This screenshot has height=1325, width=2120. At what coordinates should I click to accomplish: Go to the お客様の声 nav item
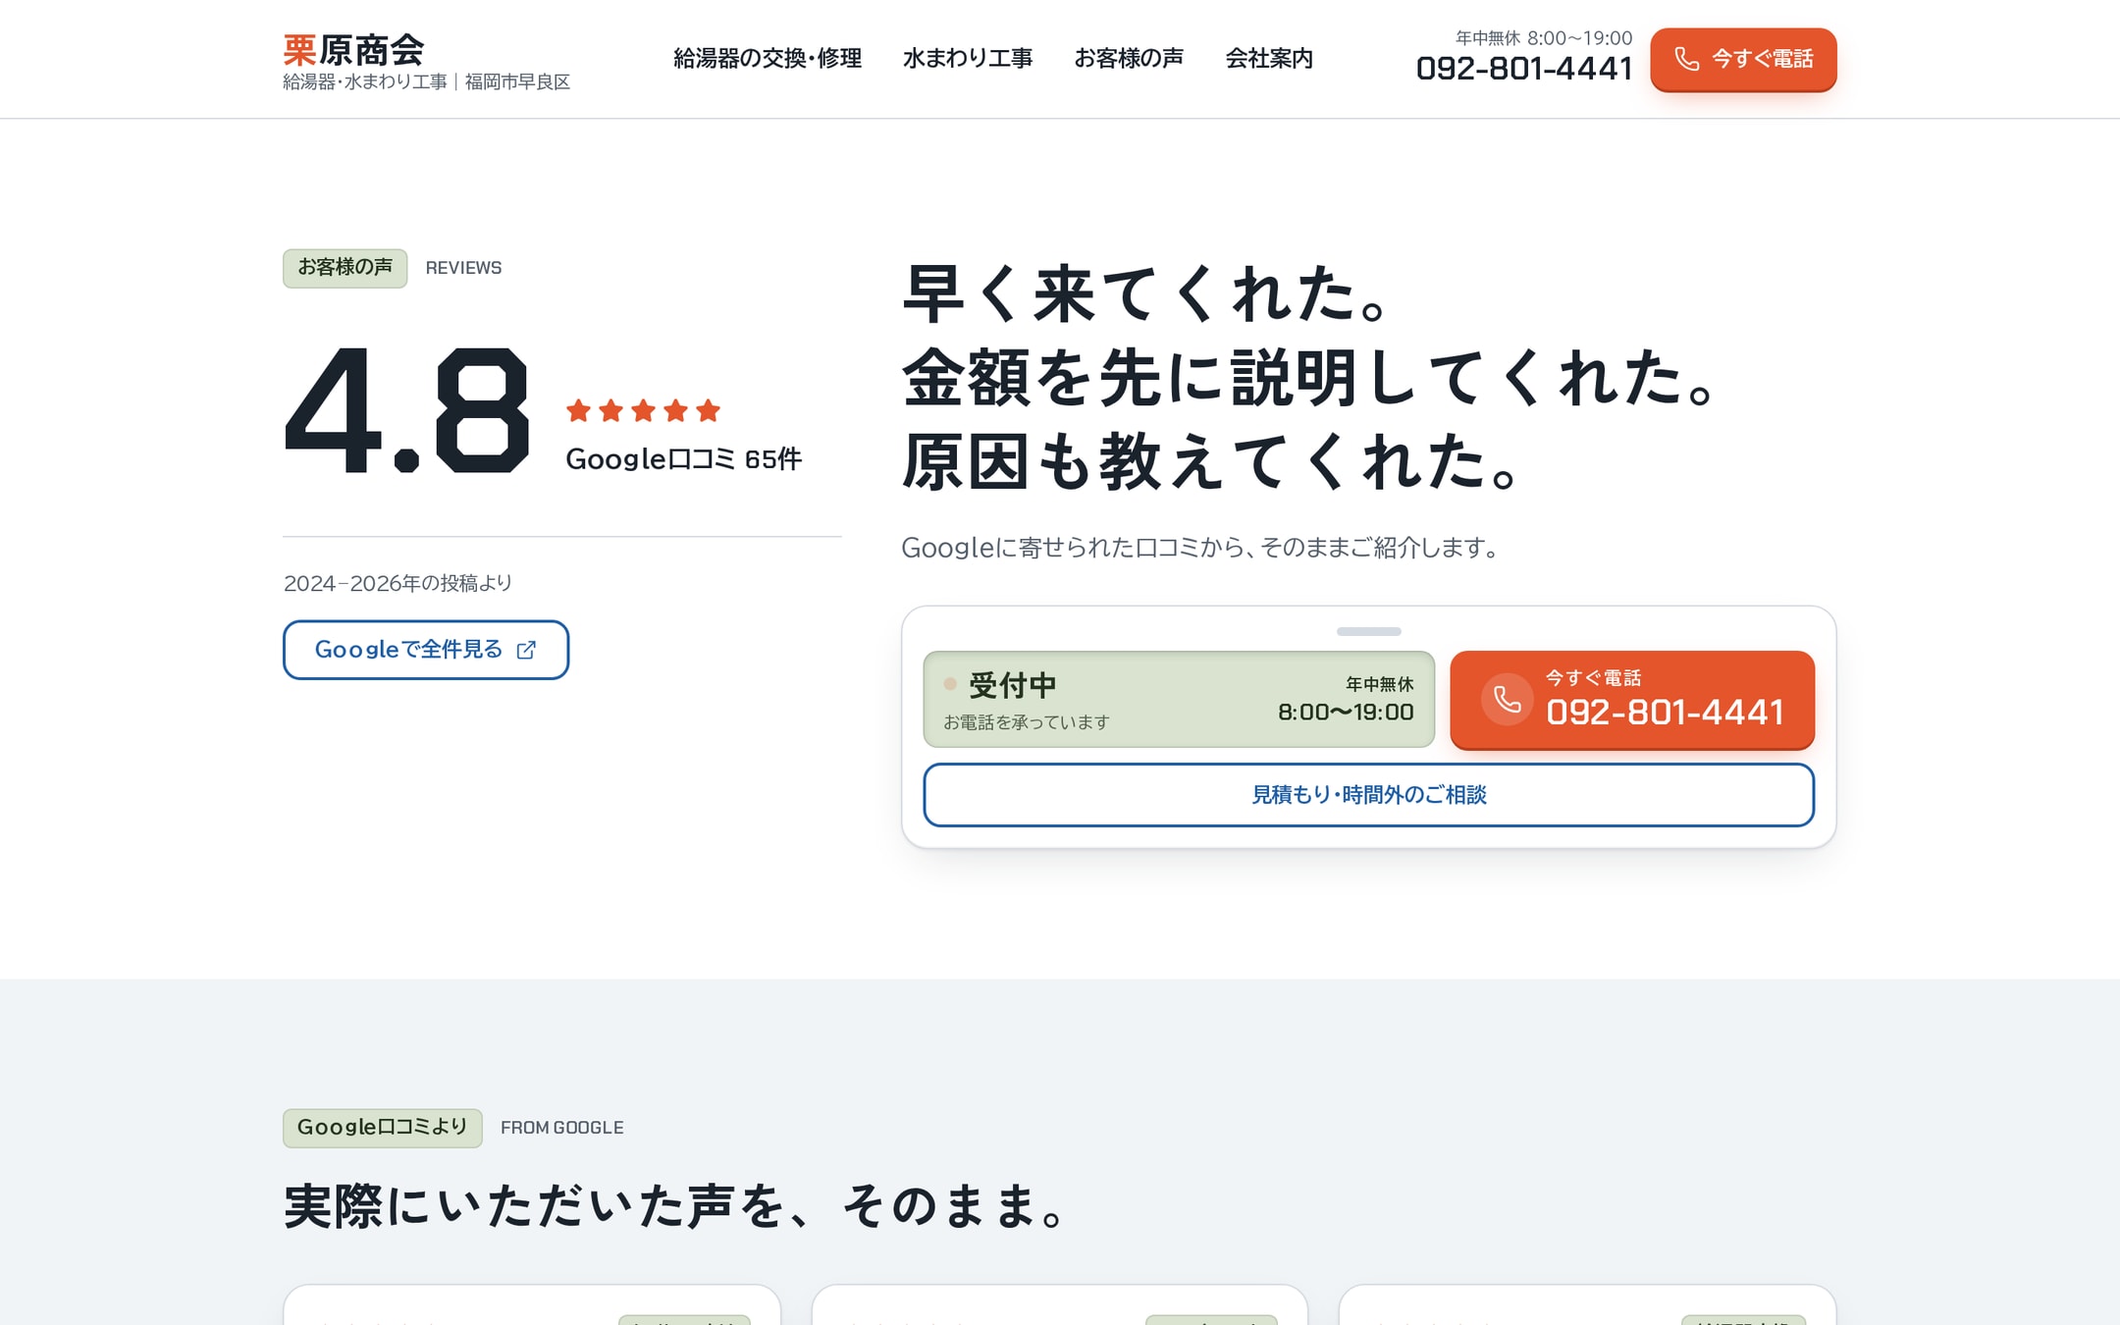pos(1129,59)
